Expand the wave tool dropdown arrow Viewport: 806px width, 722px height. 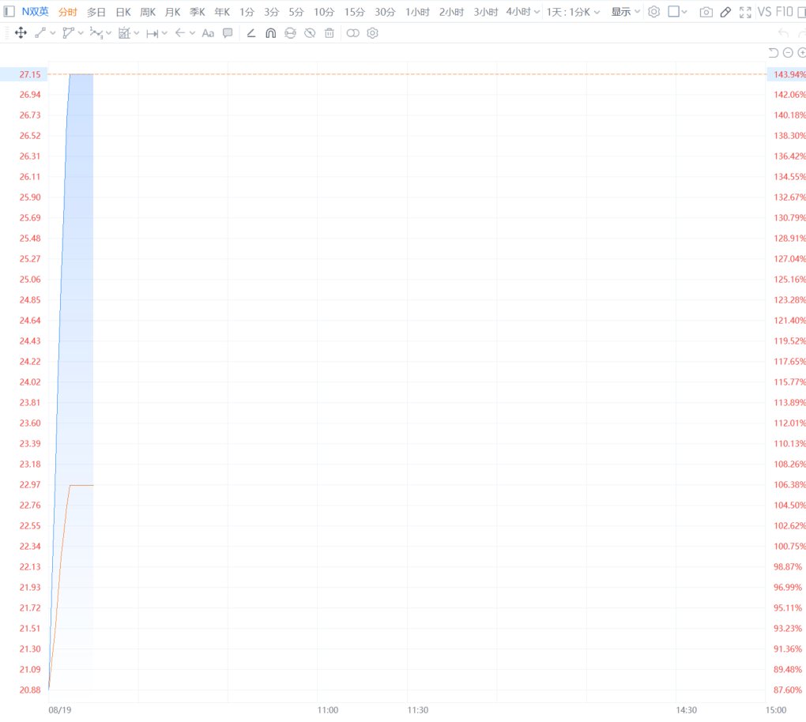pyautogui.click(x=108, y=33)
